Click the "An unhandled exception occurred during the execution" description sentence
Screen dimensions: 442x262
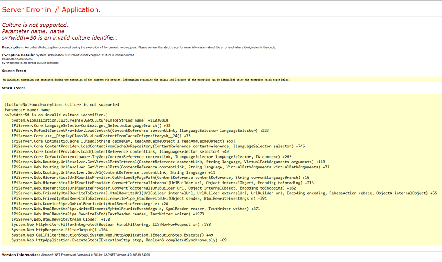[x=150, y=47]
